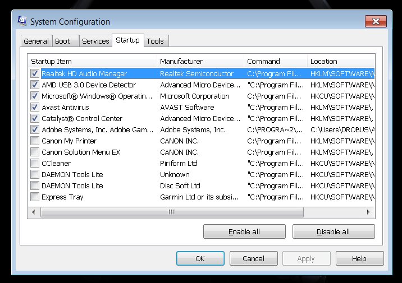Select the Startup tab
The width and height of the screenshot is (402, 283).
(127, 40)
